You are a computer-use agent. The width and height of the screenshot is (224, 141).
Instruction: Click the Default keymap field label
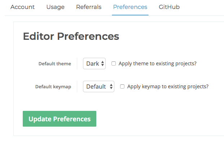pos(53,87)
